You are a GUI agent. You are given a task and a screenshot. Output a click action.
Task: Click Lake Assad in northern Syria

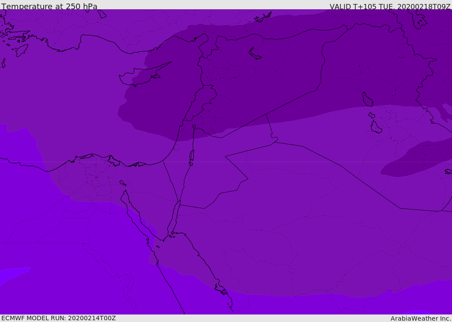(255, 54)
